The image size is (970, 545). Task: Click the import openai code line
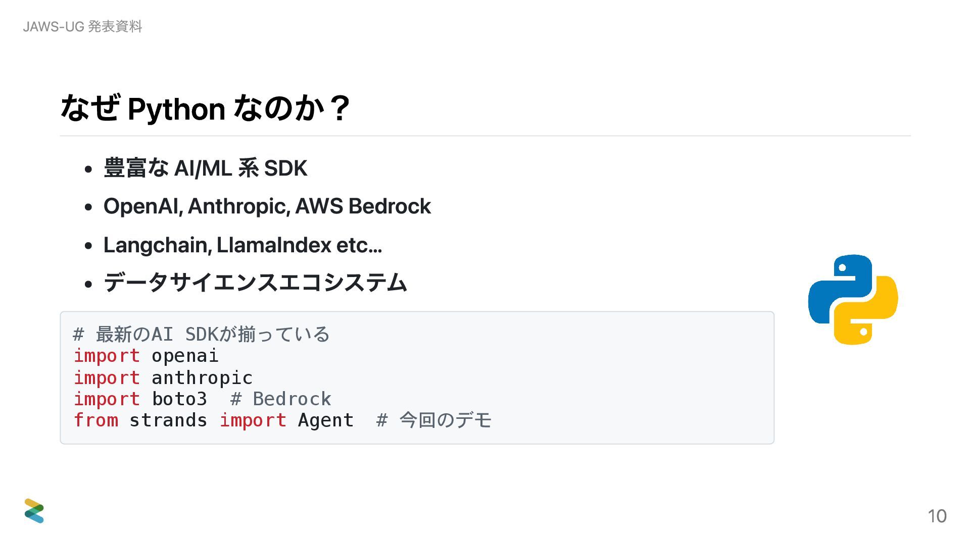point(146,356)
